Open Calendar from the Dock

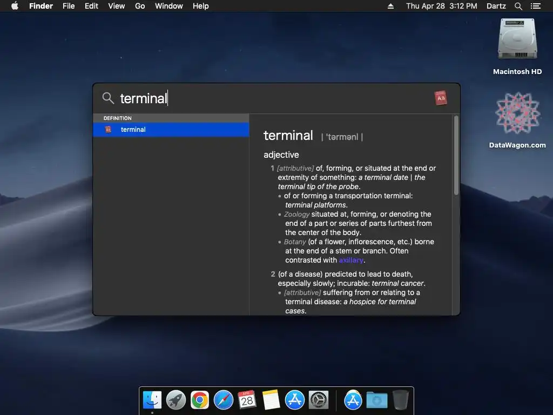pyautogui.click(x=247, y=400)
